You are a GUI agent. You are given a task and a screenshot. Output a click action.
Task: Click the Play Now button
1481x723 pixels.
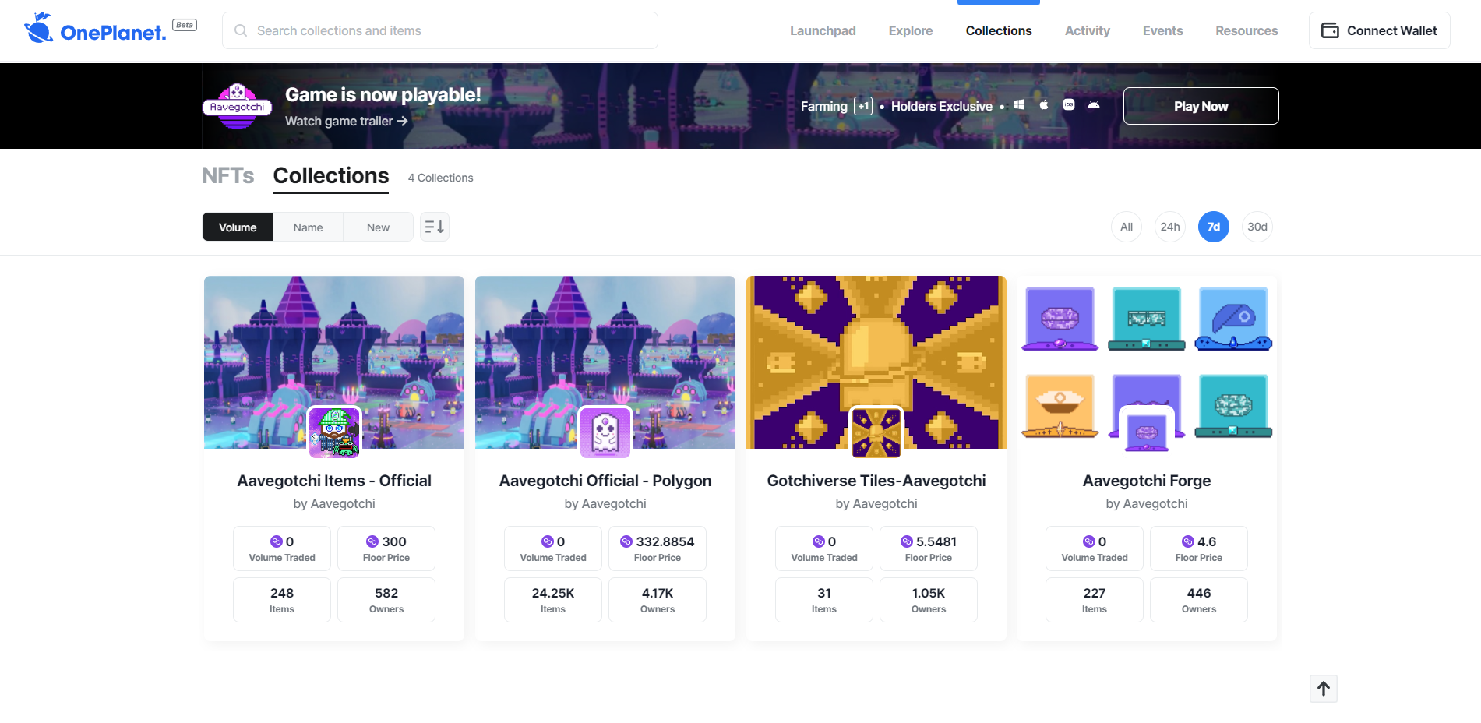point(1201,106)
